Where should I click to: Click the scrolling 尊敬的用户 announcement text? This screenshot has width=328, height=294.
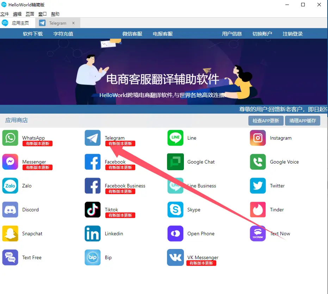click(x=283, y=109)
